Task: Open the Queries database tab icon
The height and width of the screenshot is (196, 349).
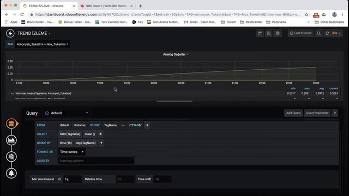Action: [11, 124]
